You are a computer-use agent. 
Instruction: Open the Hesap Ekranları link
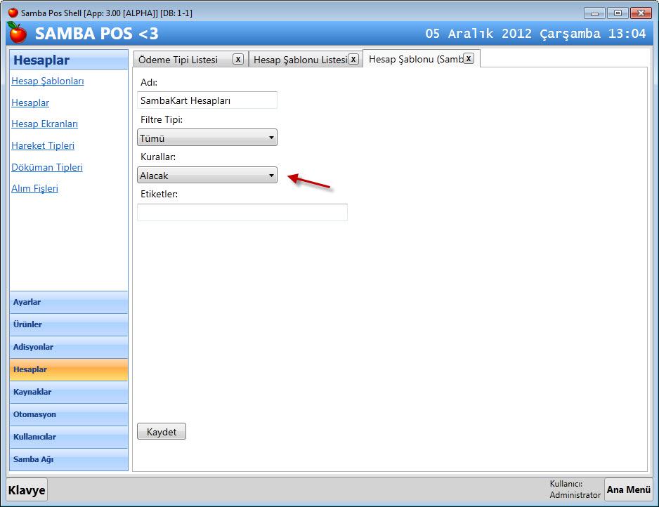[x=44, y=124]
